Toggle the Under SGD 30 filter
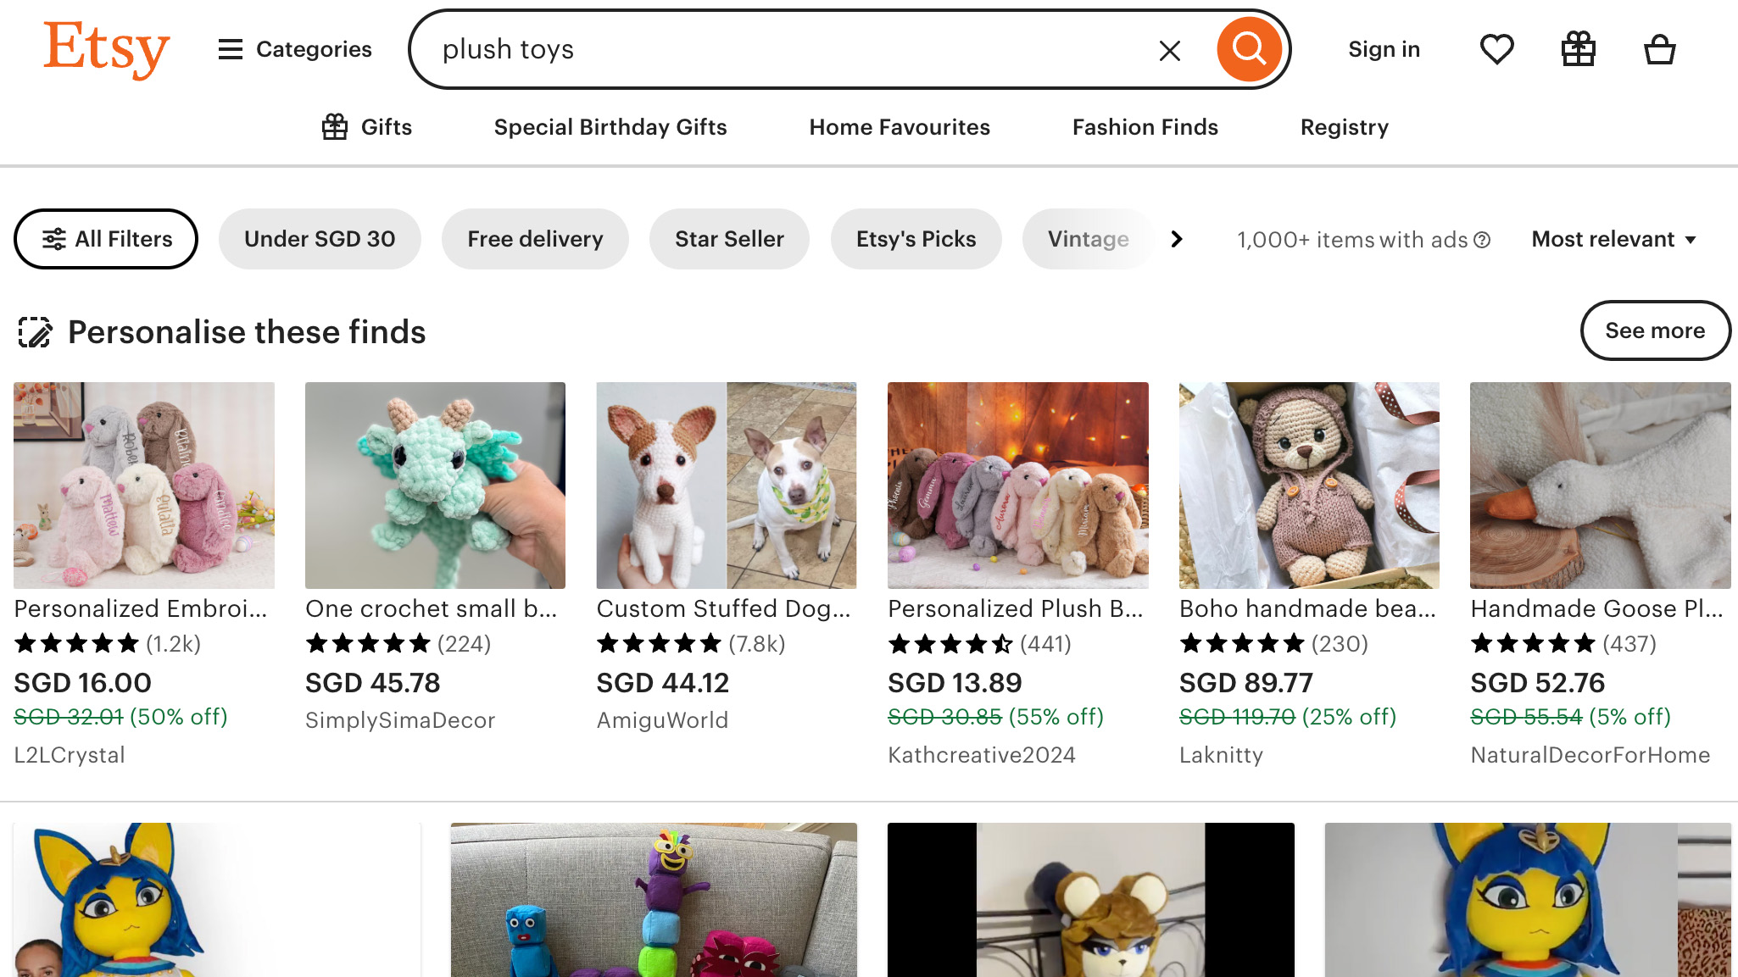The width and height of the screenshot is (1738, 977). coord(320,239)
